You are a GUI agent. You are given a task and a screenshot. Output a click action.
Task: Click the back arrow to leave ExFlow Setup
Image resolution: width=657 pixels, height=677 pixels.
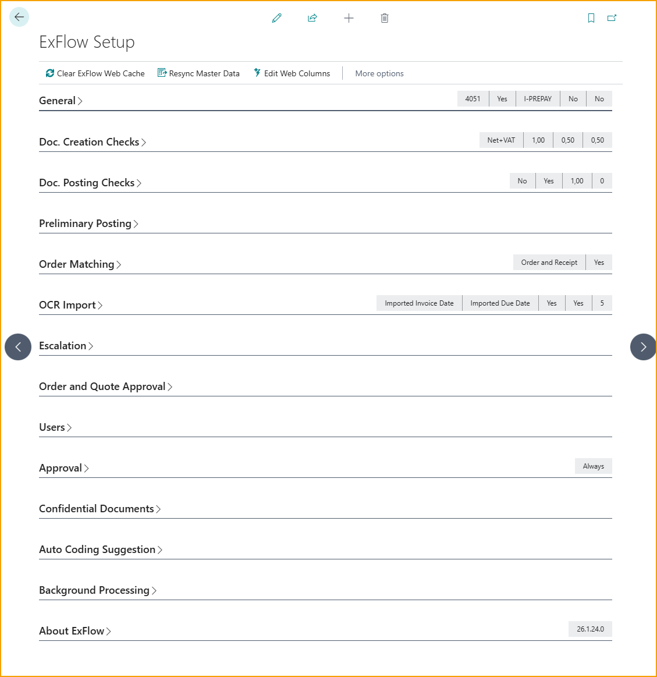click(x=19, y=17)
